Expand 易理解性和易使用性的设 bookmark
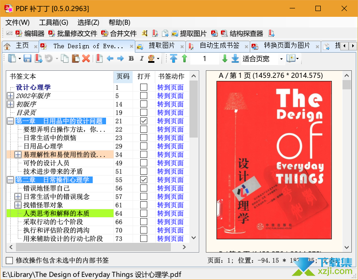 pos(18,154)
